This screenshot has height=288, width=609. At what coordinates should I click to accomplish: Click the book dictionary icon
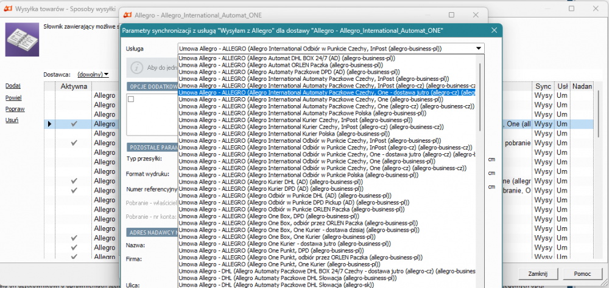point(22,39)
